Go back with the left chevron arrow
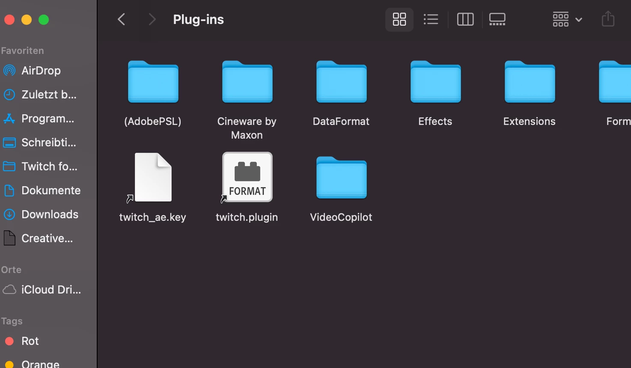This screenshot has width=631, height=368. [122, 19]
